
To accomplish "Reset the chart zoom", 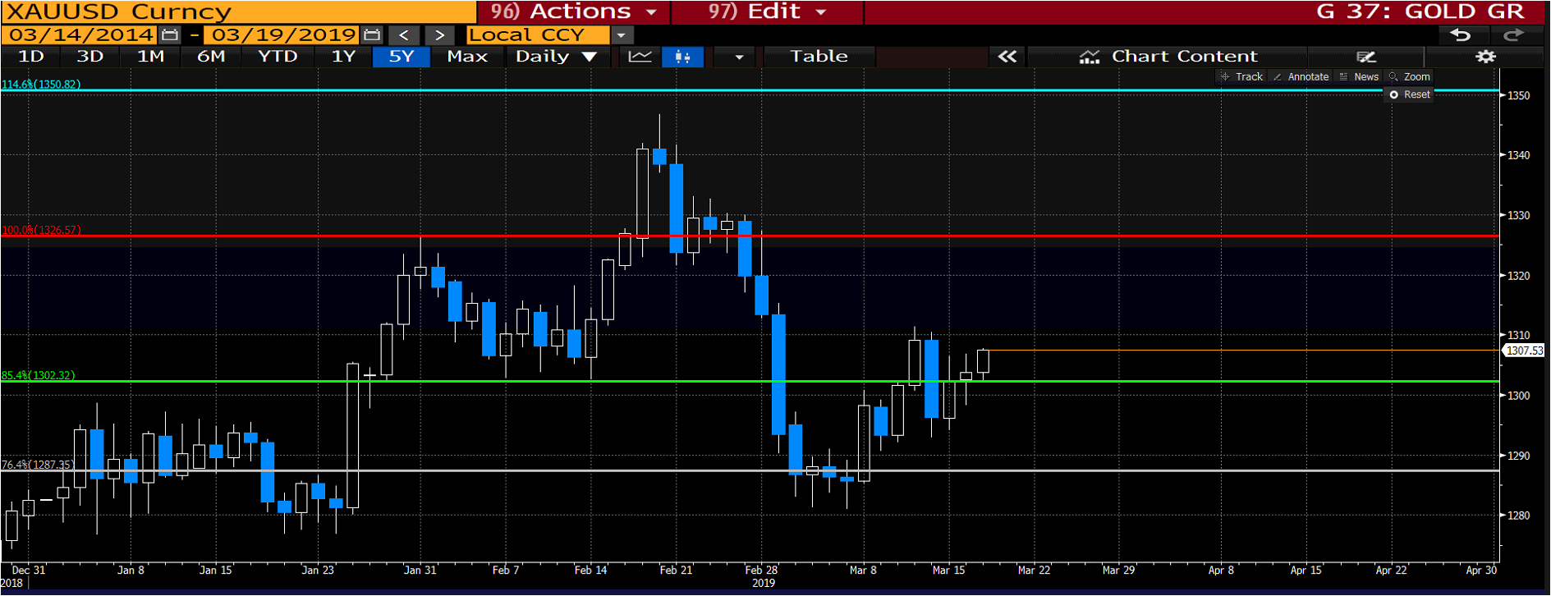I will pos(1409,94).
